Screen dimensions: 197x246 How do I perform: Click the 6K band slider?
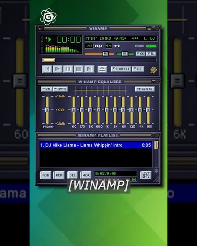click(x=123, y=110)
